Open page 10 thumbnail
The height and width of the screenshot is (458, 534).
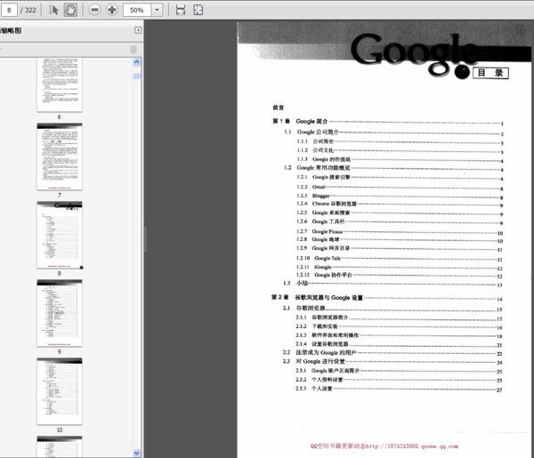pos(60,391)
